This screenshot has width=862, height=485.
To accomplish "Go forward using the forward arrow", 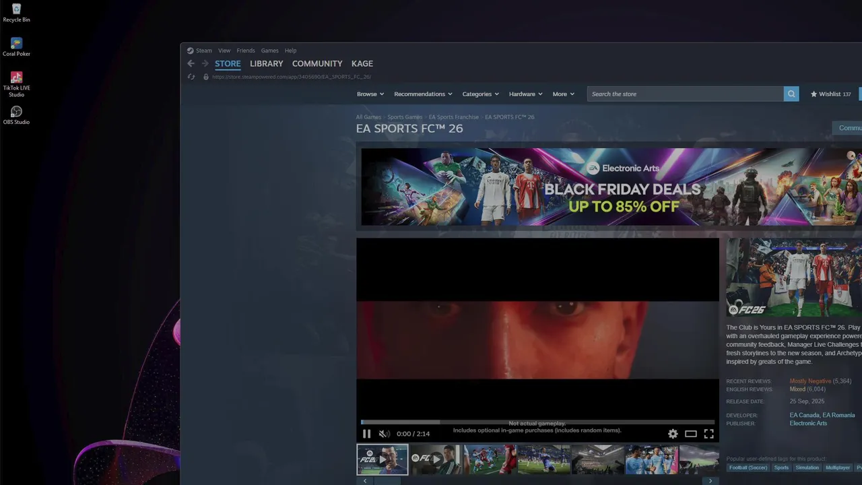I will pyautogui.click(x=205, y=63).
